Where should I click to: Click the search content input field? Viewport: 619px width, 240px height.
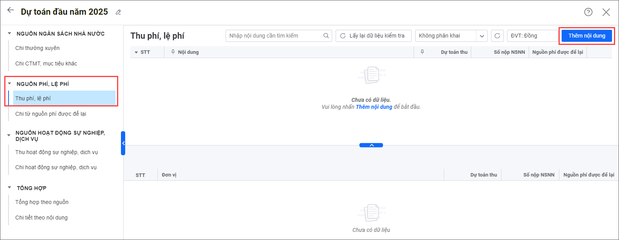tap(274, 36)
